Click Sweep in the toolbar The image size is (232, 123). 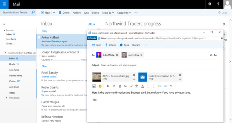click(x=96, y=13)
